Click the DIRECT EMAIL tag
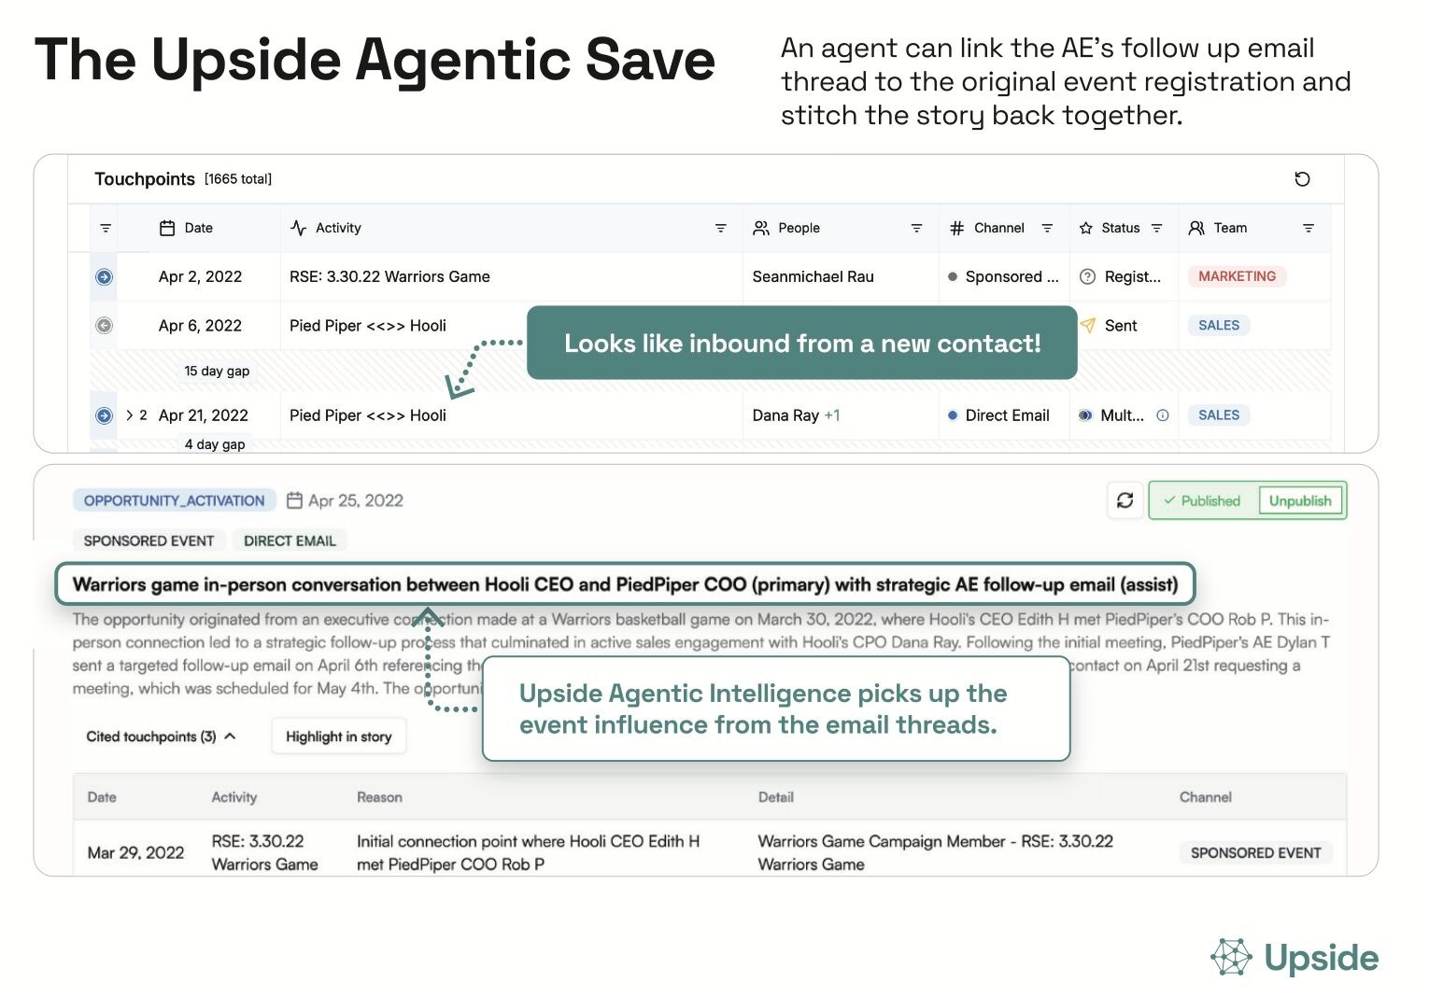This screenshot has width=1429, height=997. 290,541
